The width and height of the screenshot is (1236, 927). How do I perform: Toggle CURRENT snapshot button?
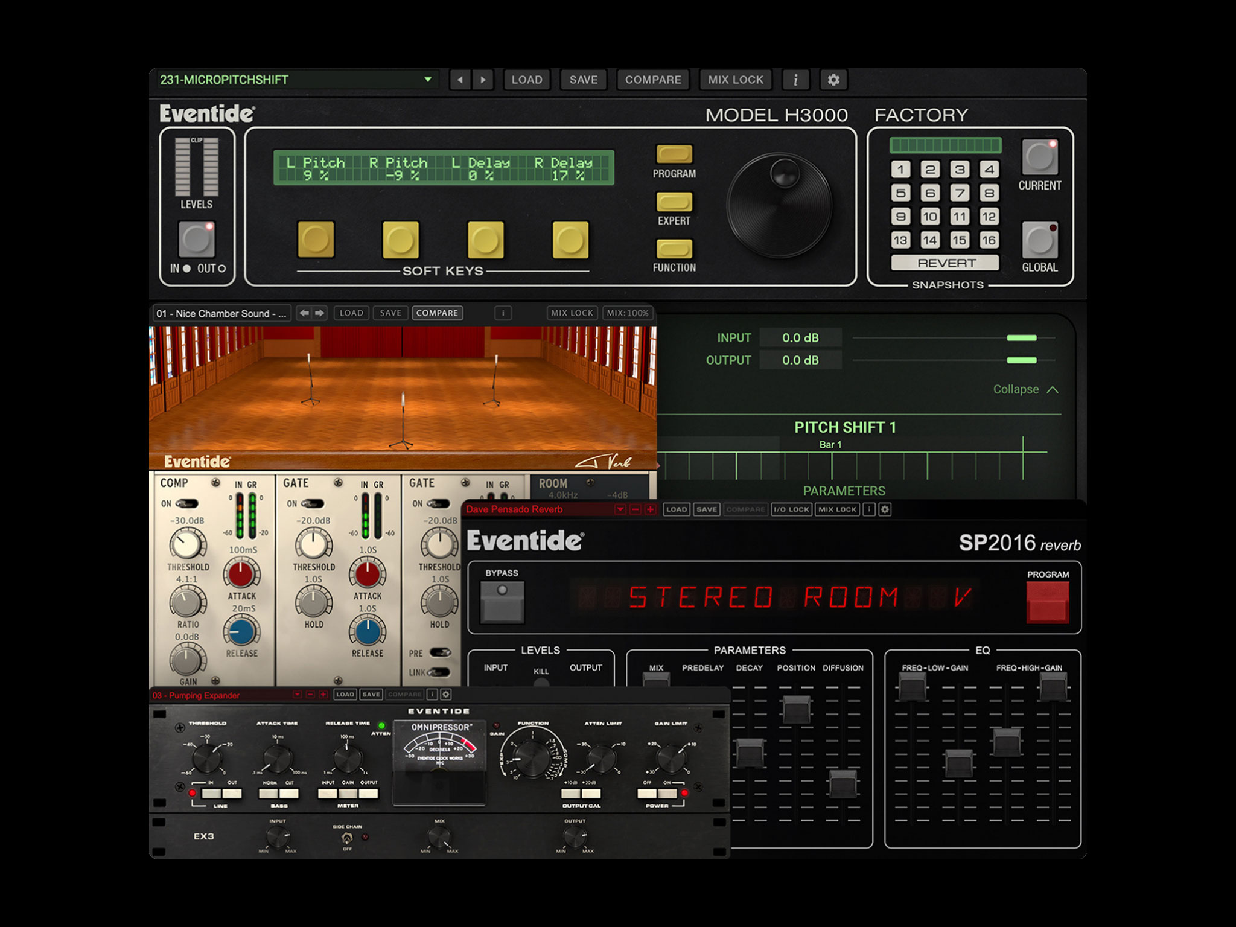(x=1040, y=157)
